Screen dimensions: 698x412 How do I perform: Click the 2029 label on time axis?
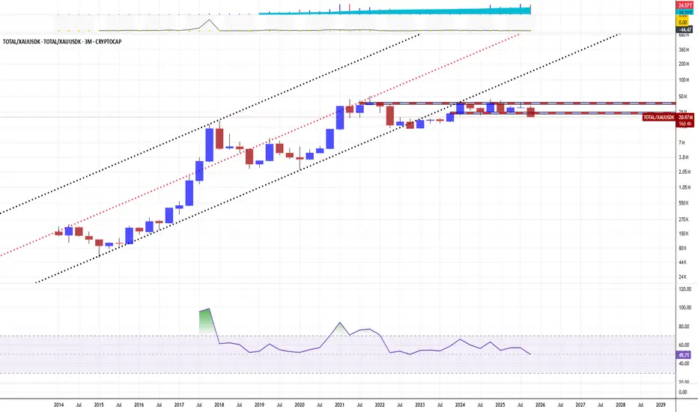[661, 405]
